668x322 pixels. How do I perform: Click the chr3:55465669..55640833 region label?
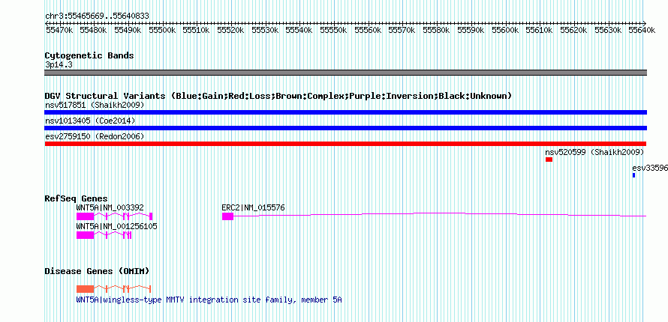click(97, 16)
